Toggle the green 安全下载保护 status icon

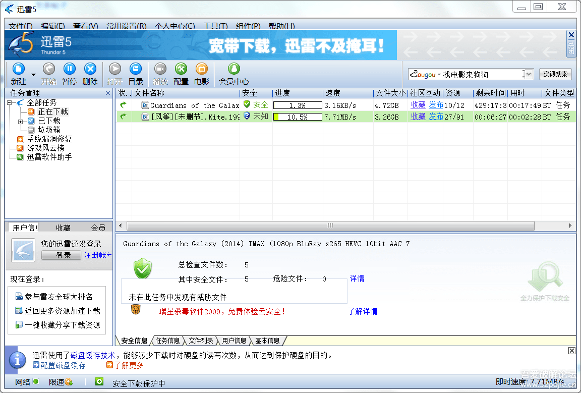coord(99,381)
